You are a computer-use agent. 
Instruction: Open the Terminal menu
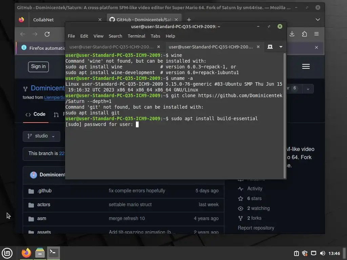[136, 36]
